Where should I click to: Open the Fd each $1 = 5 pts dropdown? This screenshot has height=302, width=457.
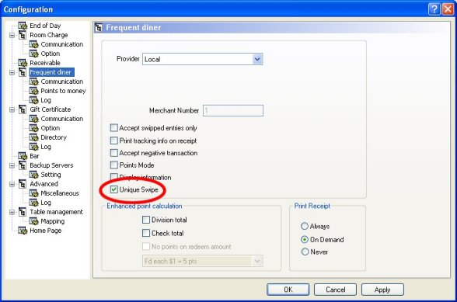(257, 261)
